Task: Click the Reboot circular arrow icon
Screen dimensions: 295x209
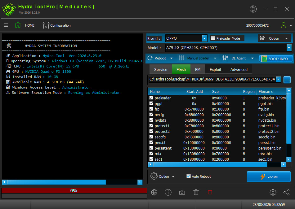Action: [x=150, y=58]
